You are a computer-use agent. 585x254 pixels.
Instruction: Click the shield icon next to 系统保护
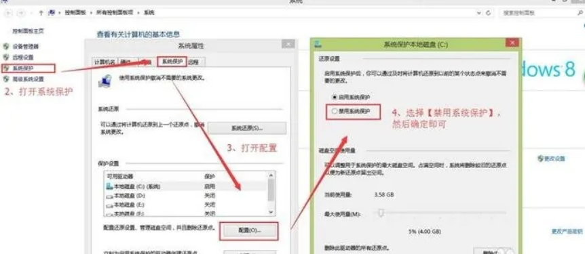coord(6,68)
